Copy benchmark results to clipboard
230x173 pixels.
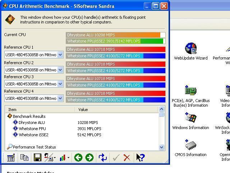[x=24, y=158]
